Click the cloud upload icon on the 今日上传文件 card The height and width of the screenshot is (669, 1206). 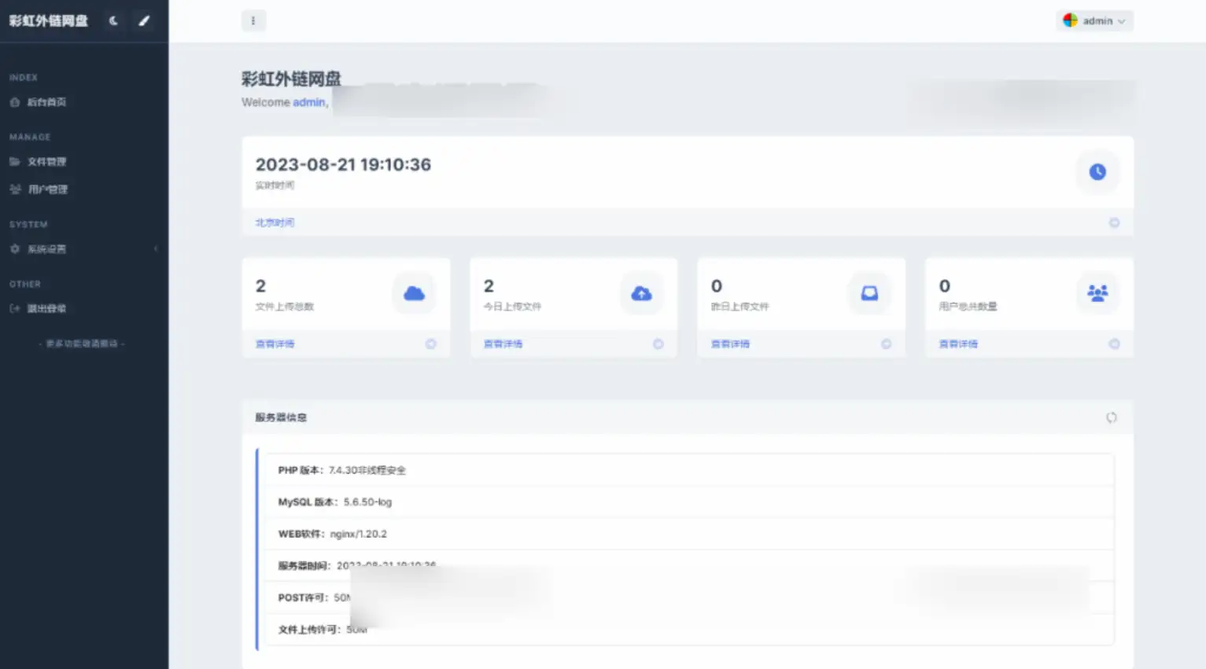641,293
